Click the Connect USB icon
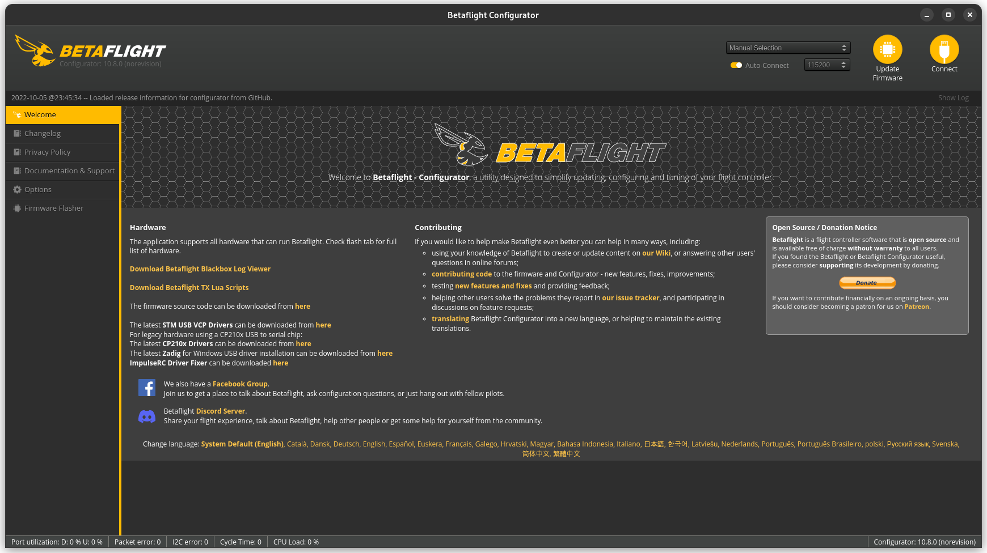This screenshot has height=553, width=987. pyautogui.click(x=944, y=49)
